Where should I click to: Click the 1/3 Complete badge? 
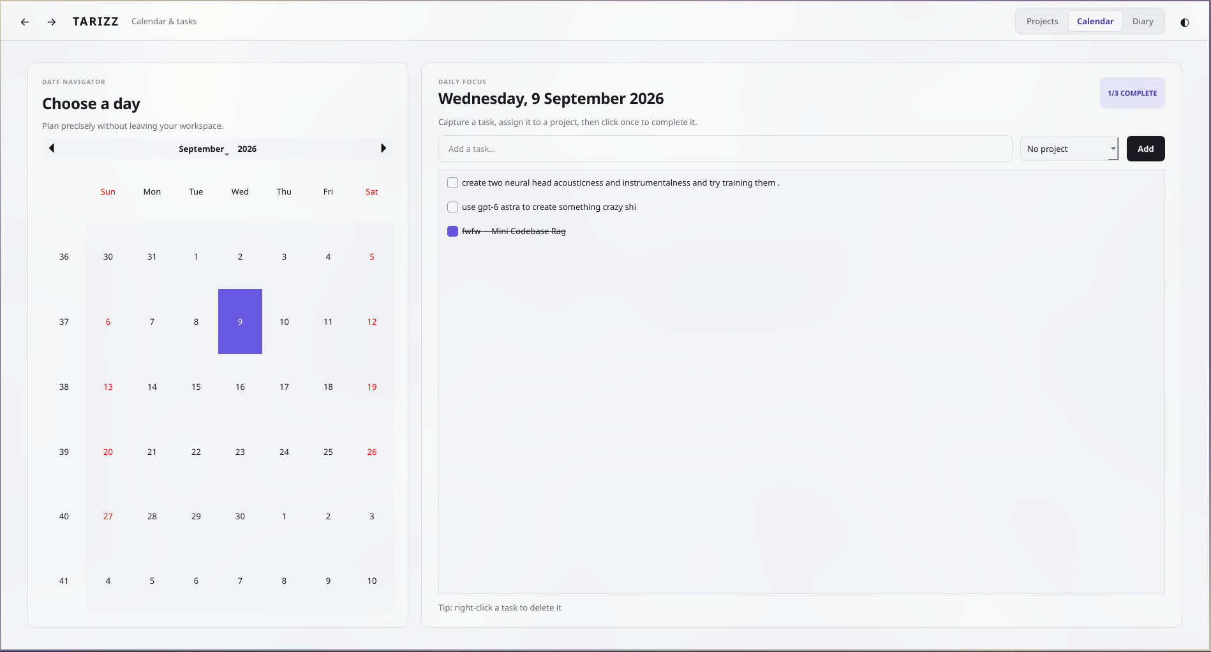[x=1132, y=93]
